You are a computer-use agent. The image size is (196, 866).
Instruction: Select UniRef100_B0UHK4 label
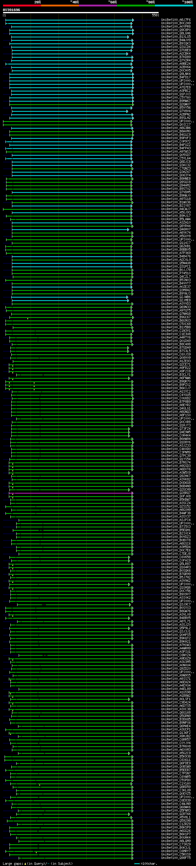tap(176, 837)
